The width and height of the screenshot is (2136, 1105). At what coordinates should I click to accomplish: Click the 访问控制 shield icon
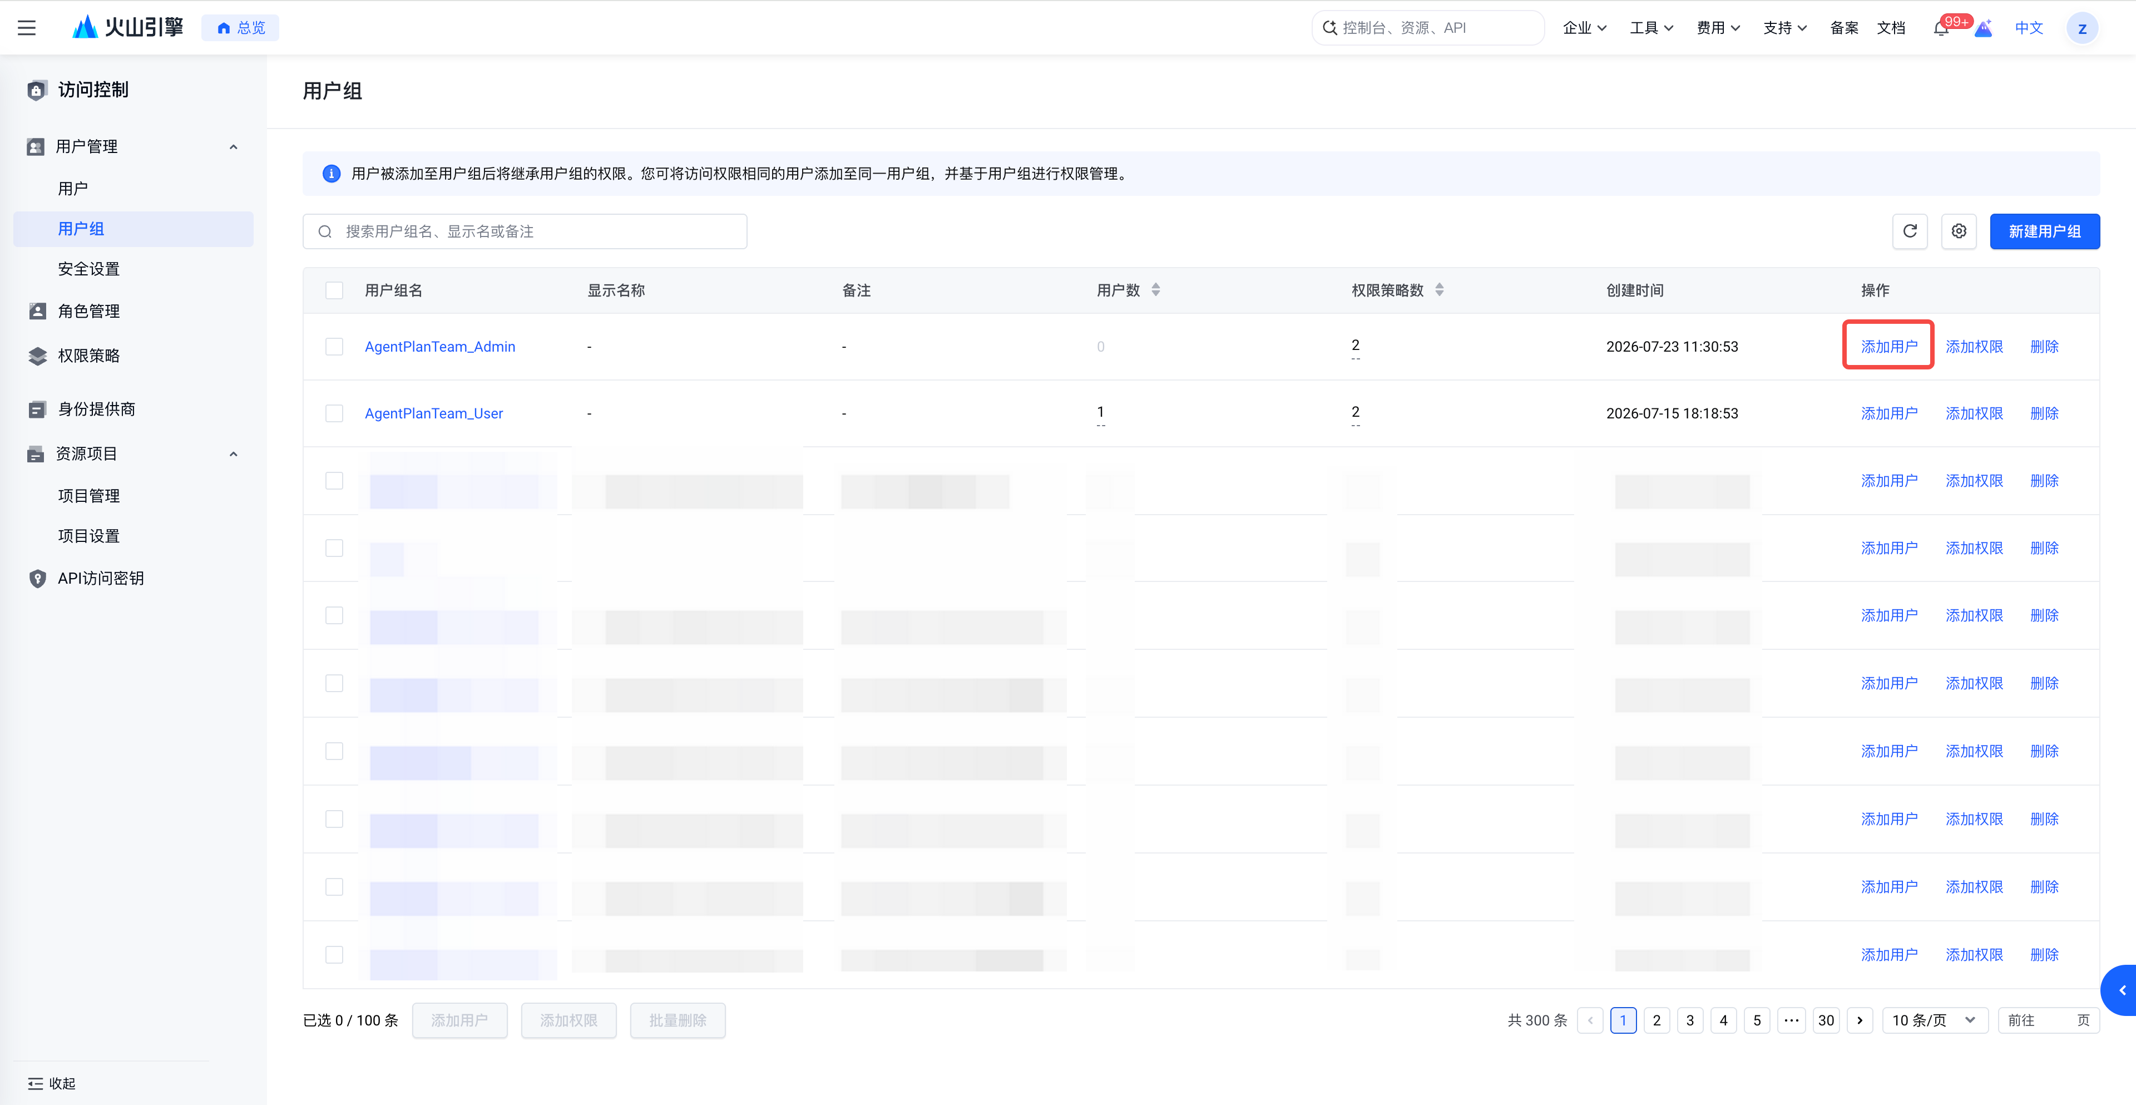click(37, 91)
